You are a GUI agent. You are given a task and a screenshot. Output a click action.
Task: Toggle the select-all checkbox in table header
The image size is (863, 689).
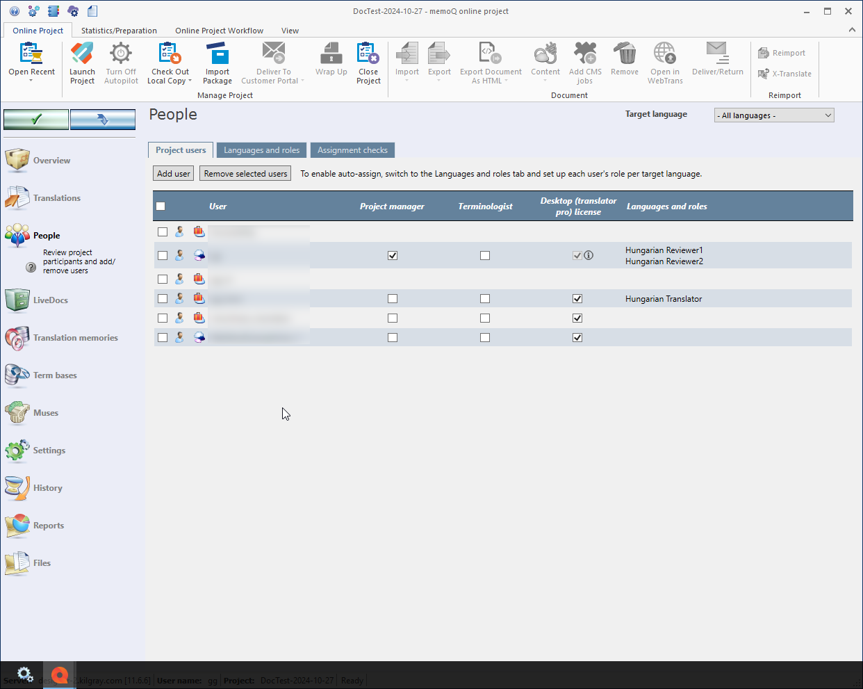[161, 206]
